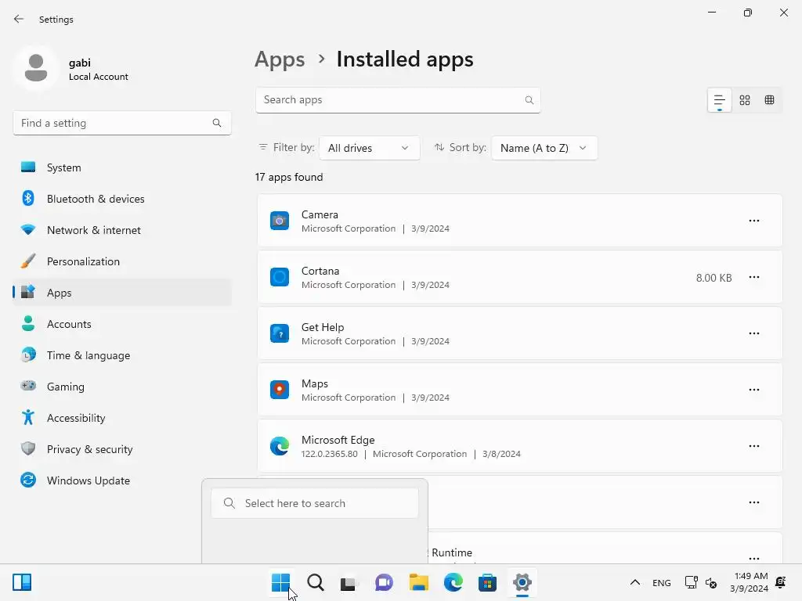Select Apps in the sidebar
The width and height of the screenshot is (802, 601).
click(121, 293)
